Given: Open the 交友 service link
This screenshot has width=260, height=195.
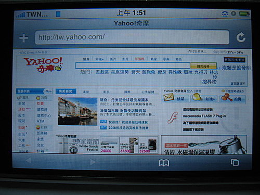Looking at the screenshot, I should pos(41,145).
